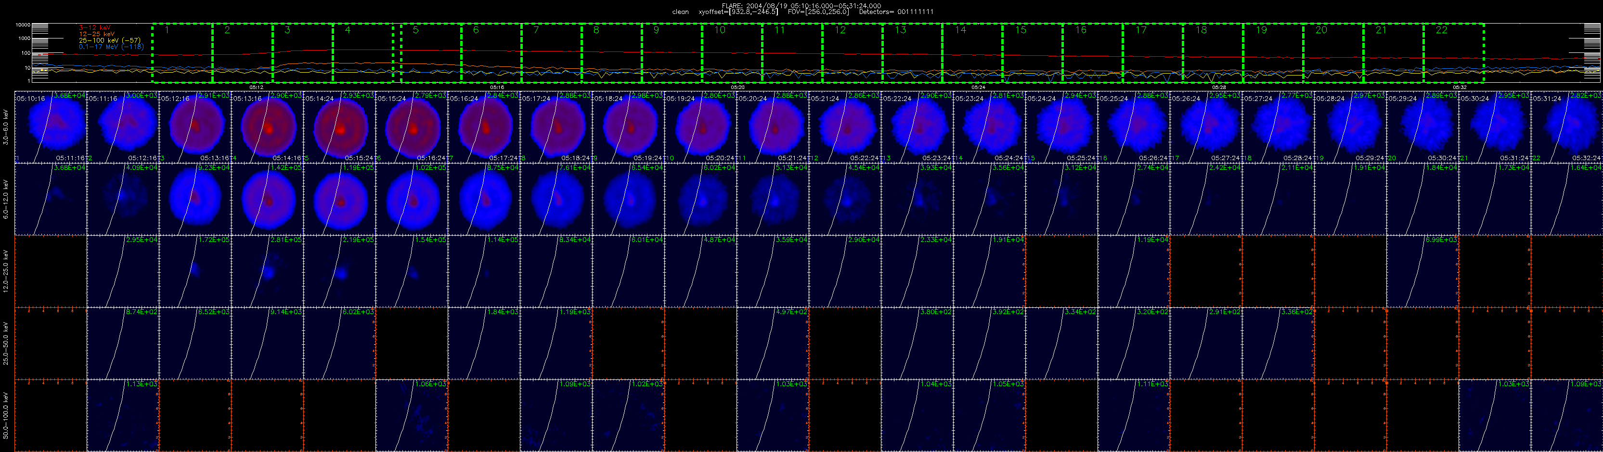Click the 3.0-6.0 keV row label

point(6,127)
